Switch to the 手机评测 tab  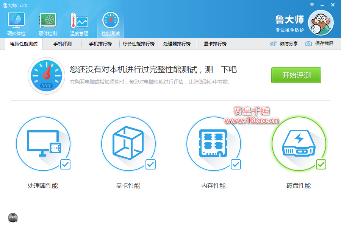pyautogui.click(x=63, y=44)
